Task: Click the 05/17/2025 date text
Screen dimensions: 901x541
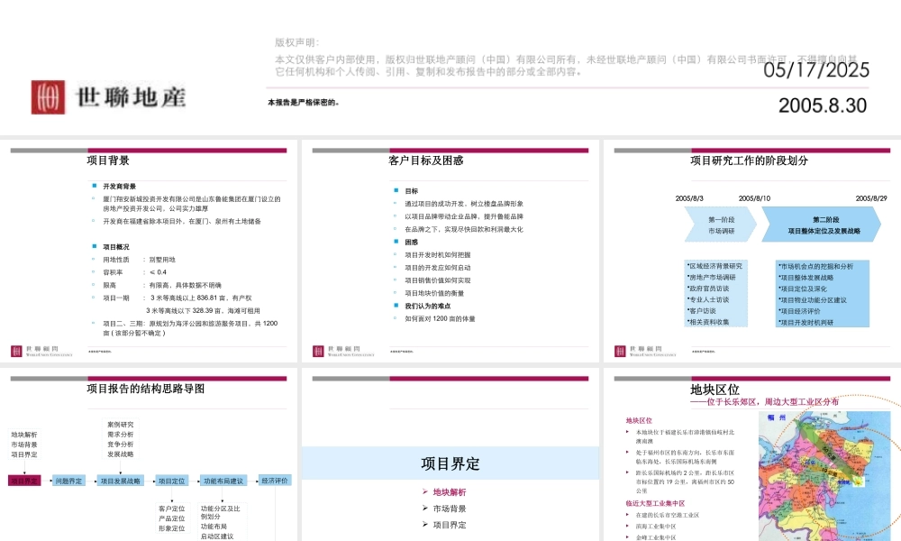Action: pyautogui.click(x=816, y=70)
